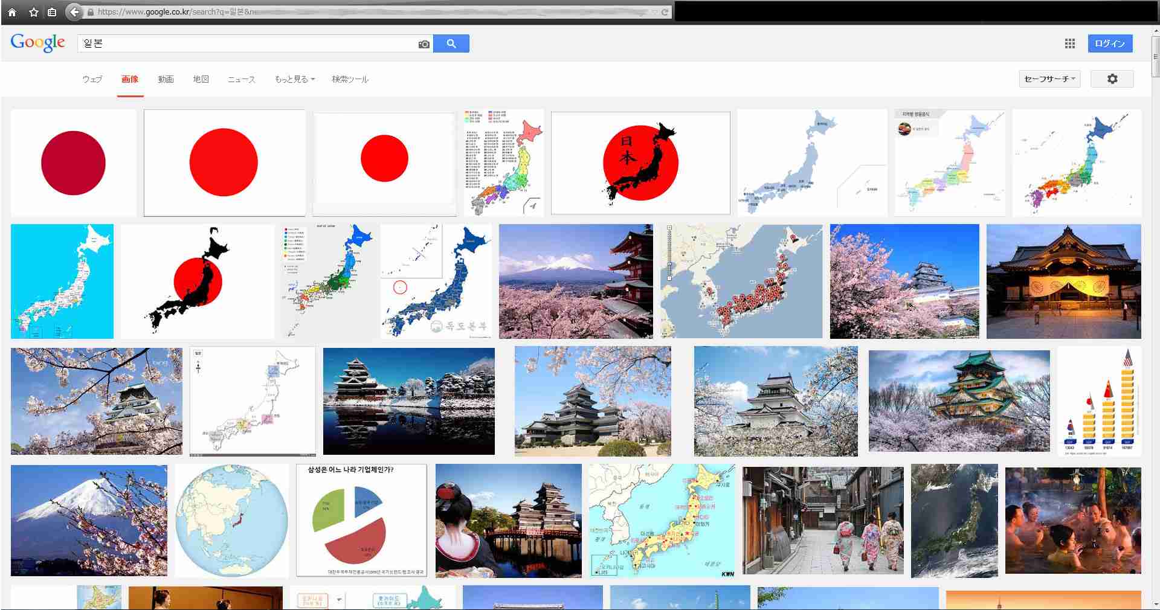Open white castle with cherry blossoms photo

[x=904, y=281]
